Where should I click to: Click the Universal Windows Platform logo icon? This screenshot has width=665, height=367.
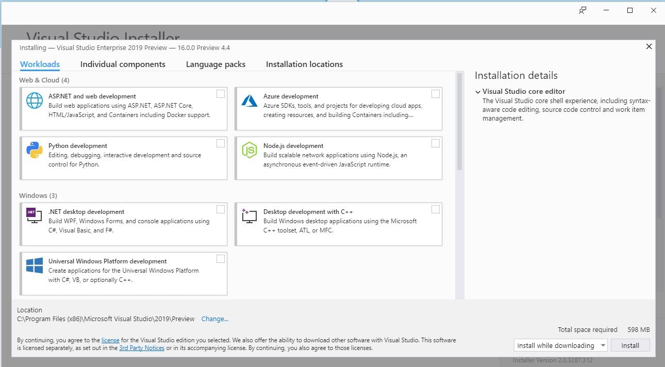[x=35, y=265]
